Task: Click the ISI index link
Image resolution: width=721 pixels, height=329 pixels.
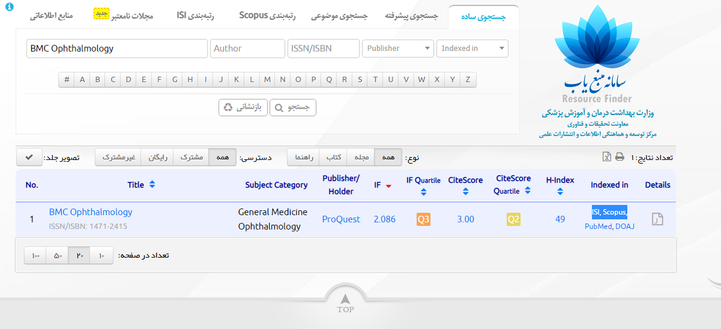Action: tap(596, 212)
